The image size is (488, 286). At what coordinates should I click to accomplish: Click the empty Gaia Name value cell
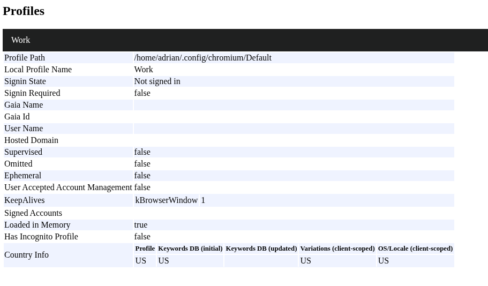pos(294,105)
